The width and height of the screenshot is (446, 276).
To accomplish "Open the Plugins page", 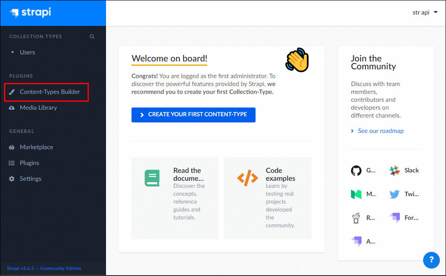I will (29, 163).
